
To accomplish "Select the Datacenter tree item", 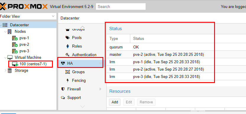I will (28, 25).
